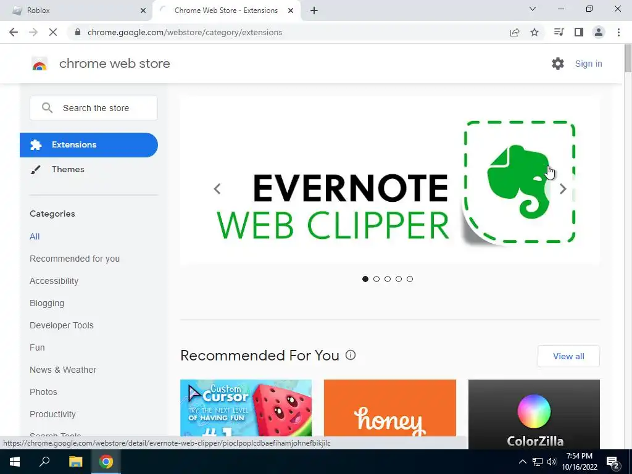Open the Honey extension card
The width and height of the screenshot is (632, 474).
390,408
